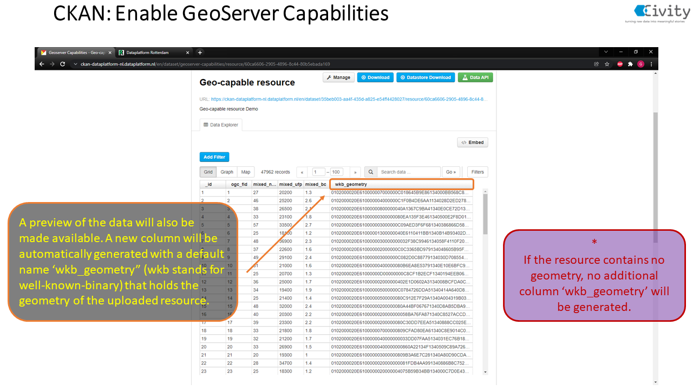The height and width of the screenshot is (390, 693).
Task: Open the tab search chevron
Action: tap(605, 52)
